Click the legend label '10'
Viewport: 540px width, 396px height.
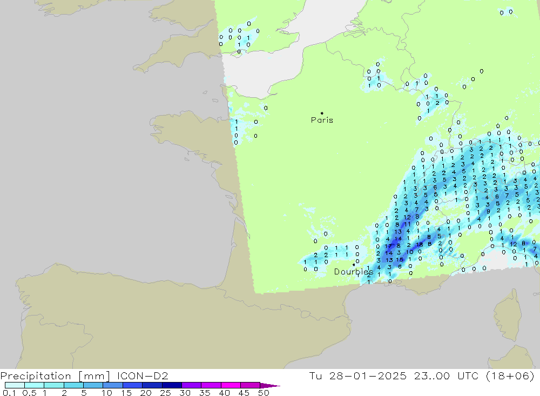pyautogui.click(x=107, y=393)
